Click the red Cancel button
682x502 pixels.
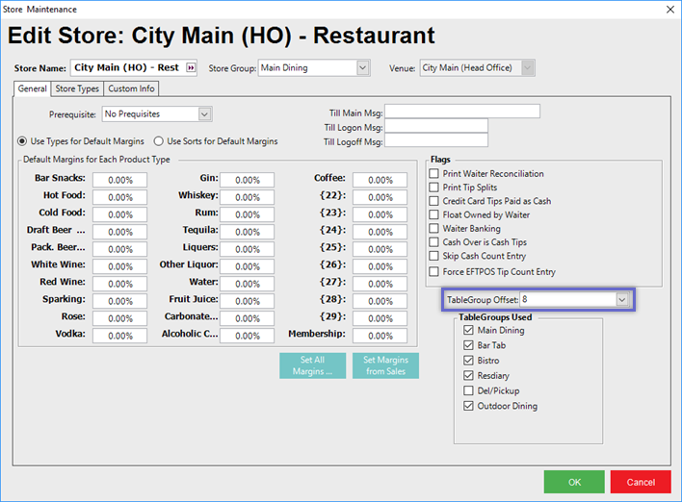[641, 482]
